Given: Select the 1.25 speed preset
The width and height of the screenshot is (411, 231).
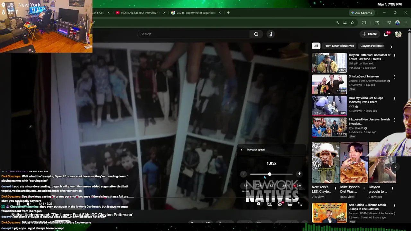Looking at the screenshot, I should (258, 186).
